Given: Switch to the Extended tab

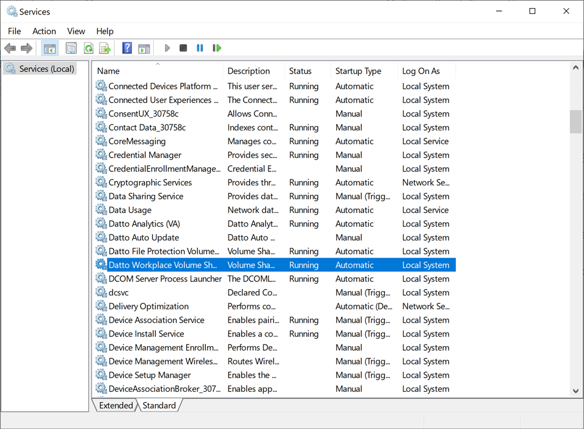Looking at the screenshot, I should 116,405.
